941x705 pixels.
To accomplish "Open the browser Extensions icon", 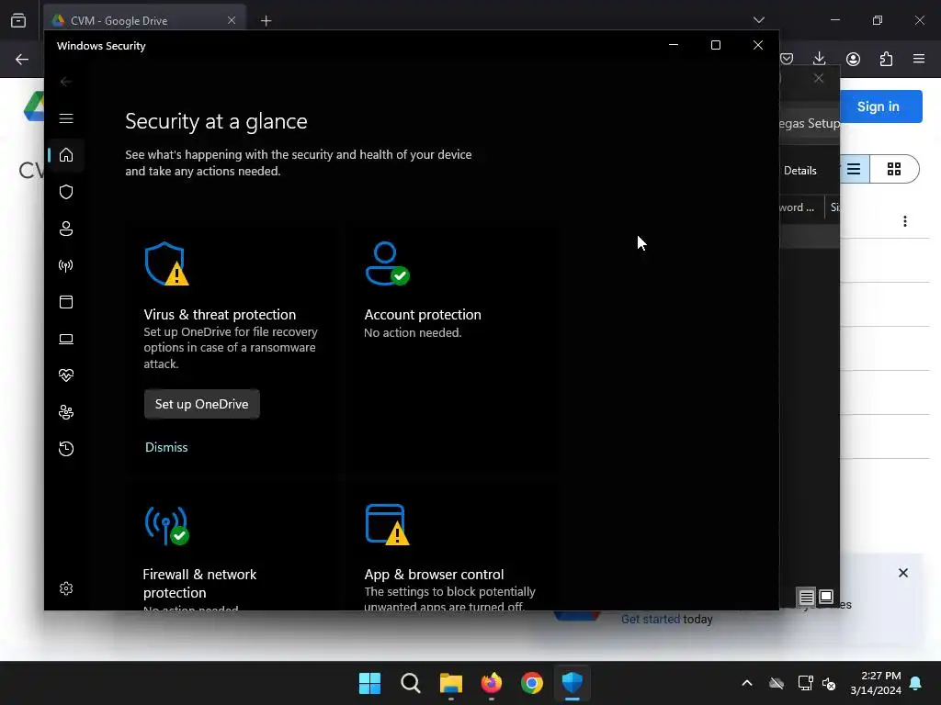I will (886, 59).
